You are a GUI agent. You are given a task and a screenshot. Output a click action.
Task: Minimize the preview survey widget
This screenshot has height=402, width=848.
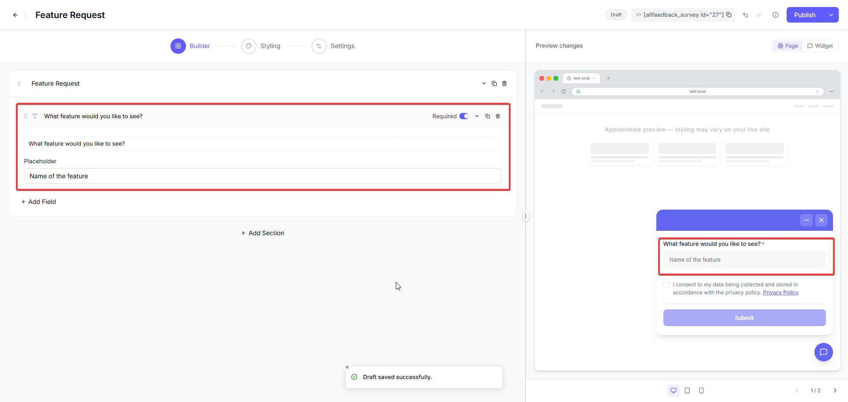806,220
